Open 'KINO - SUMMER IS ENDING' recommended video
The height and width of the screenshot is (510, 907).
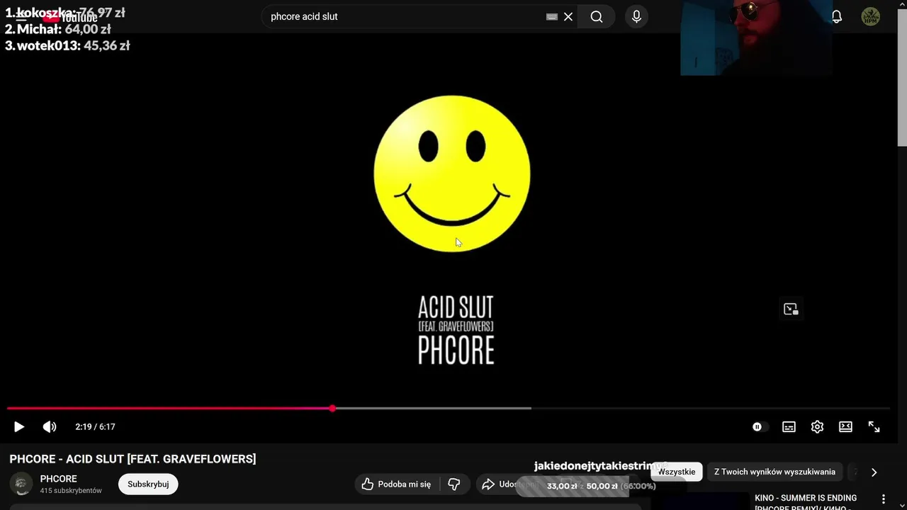[x=806, y=501]
